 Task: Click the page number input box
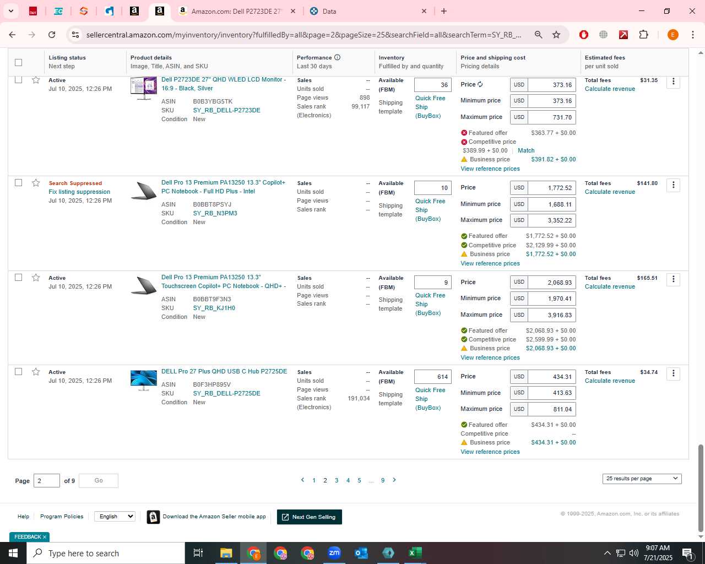coord(47,480)
